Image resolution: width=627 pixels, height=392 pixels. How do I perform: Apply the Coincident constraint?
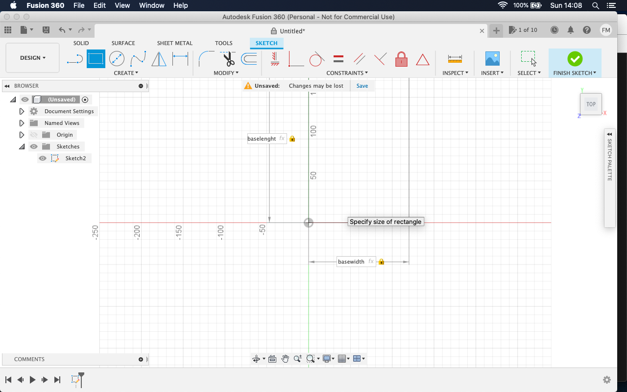point(296,59)
